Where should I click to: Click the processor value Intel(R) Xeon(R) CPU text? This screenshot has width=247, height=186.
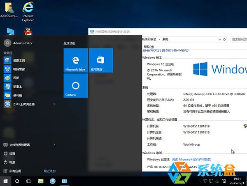[214, 94]
